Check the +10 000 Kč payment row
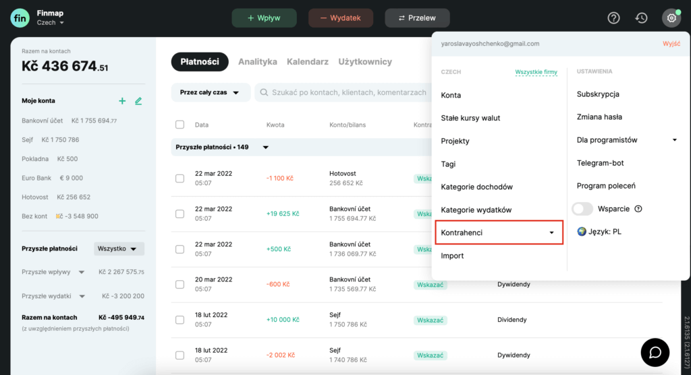The image size is (691, 375). click(179, 320)
